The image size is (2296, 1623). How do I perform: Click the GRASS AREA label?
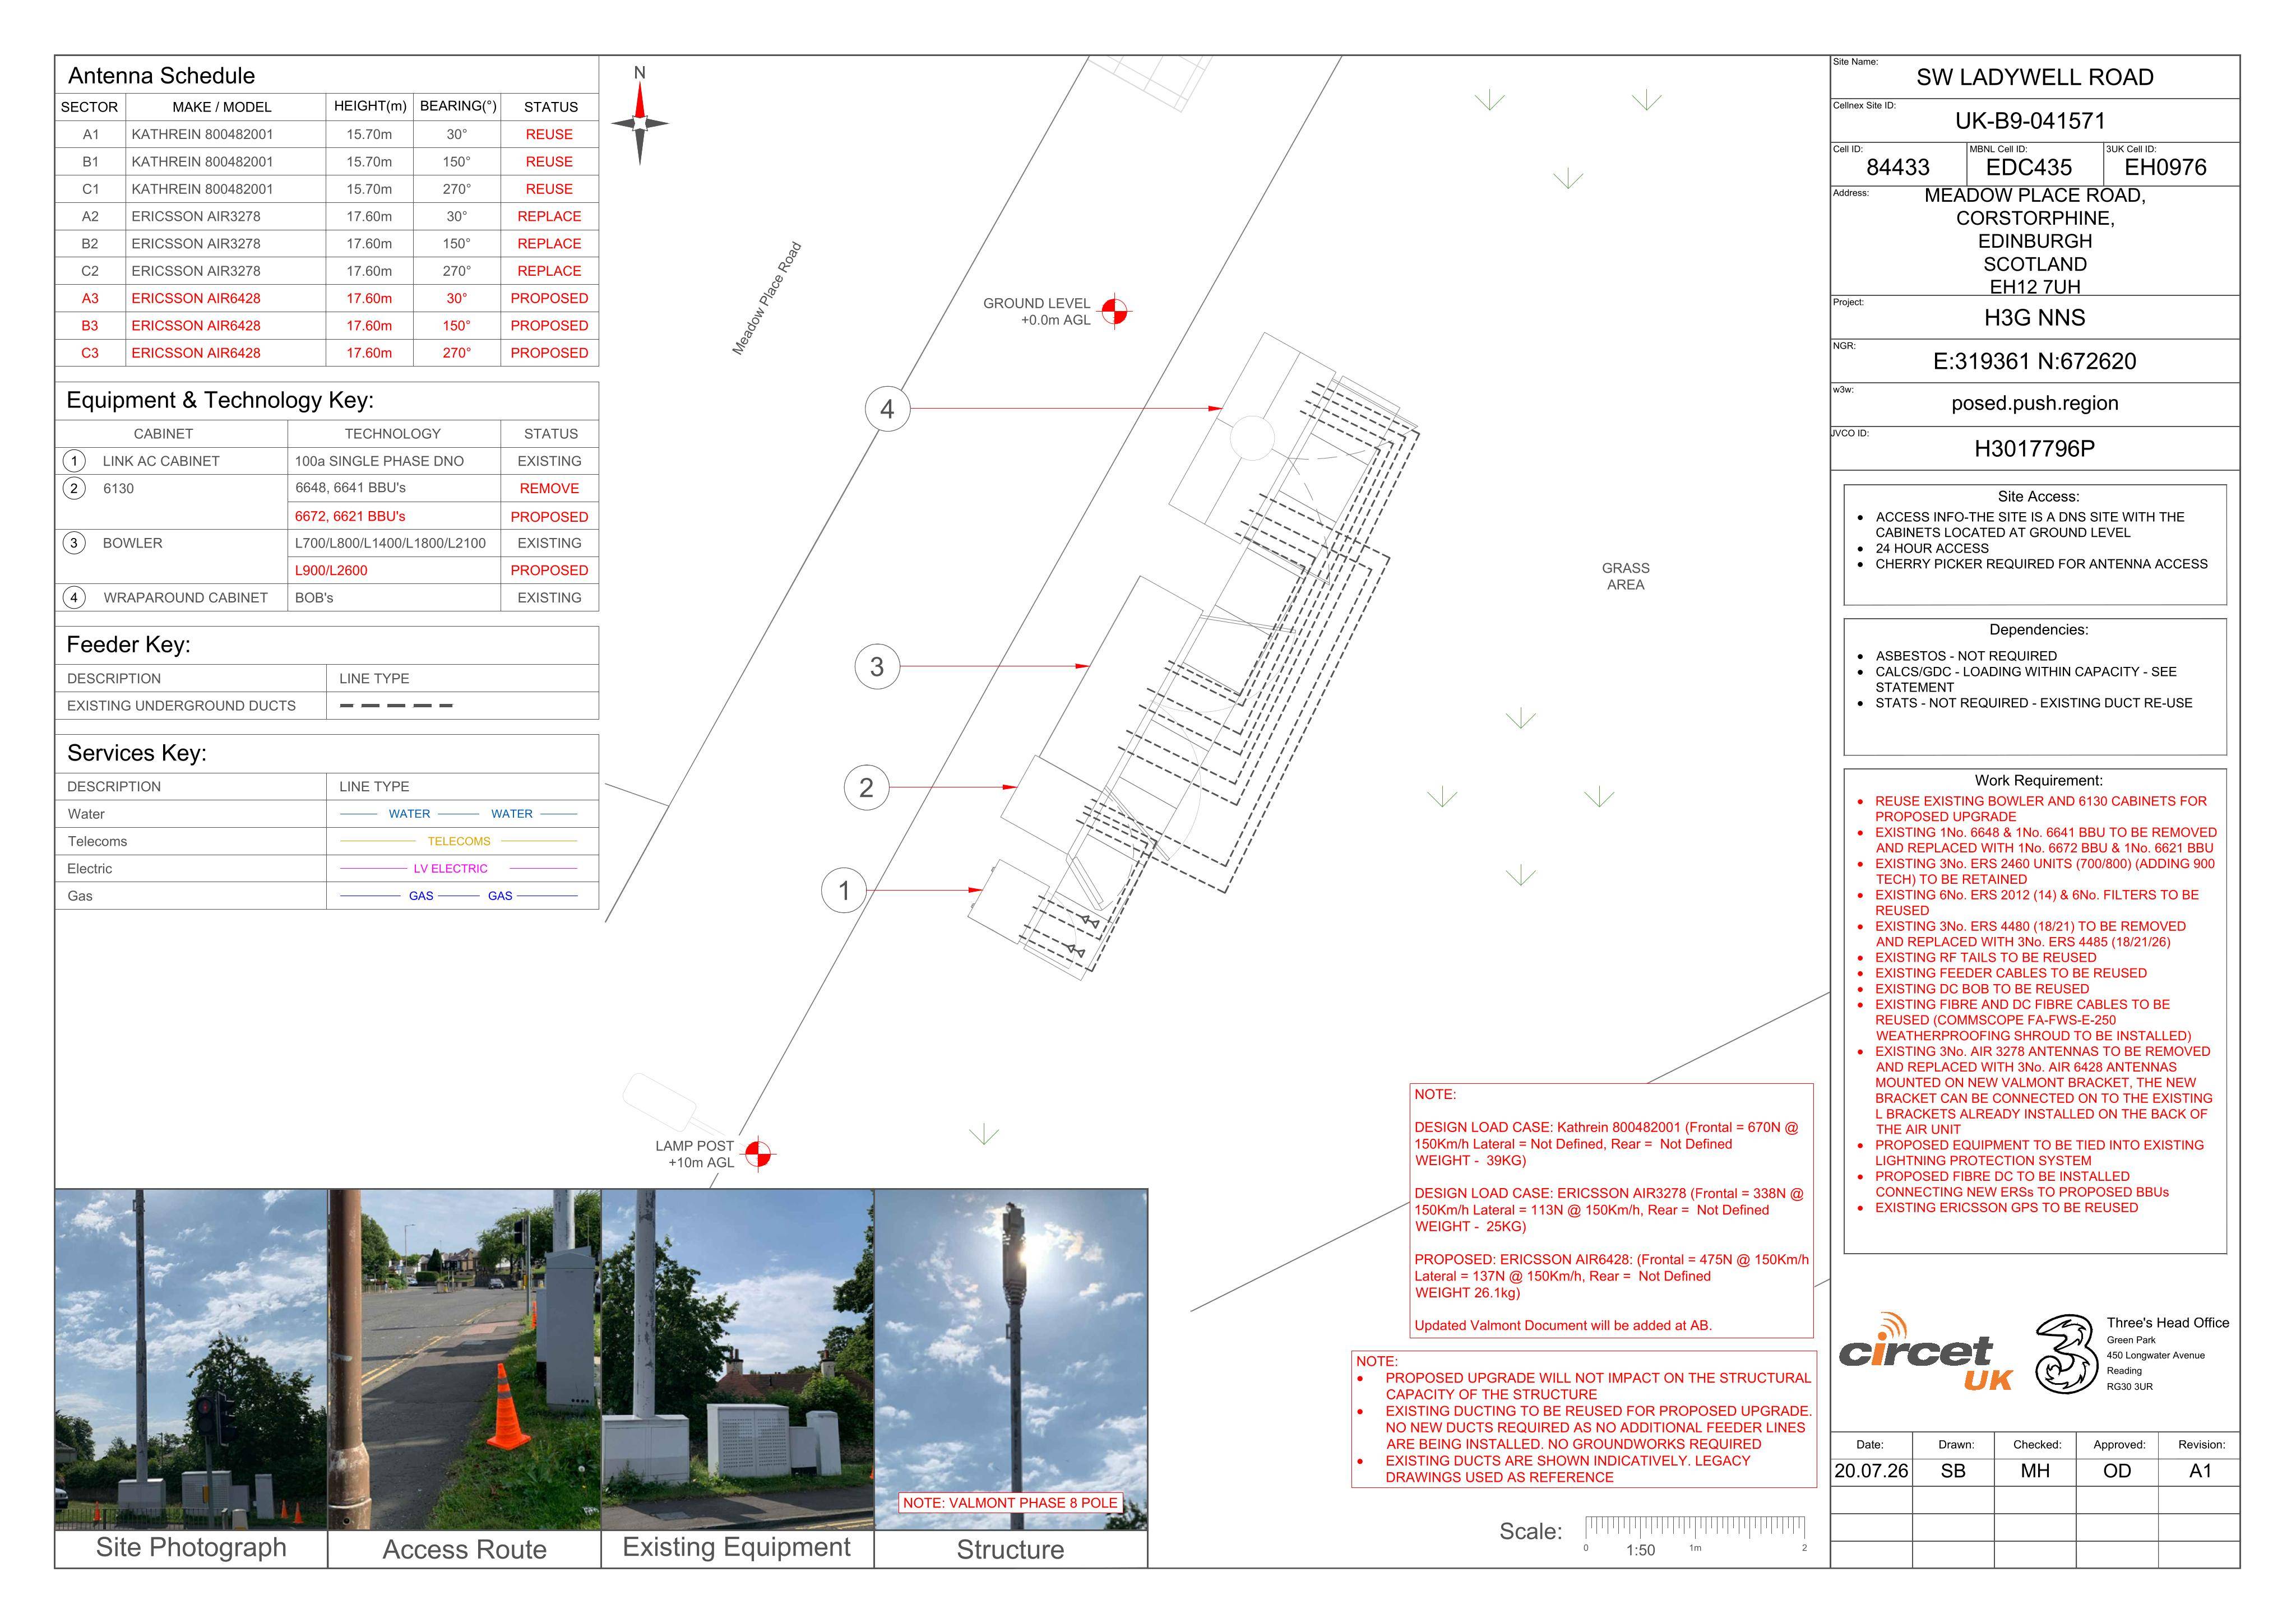(x=1625, y=576)
